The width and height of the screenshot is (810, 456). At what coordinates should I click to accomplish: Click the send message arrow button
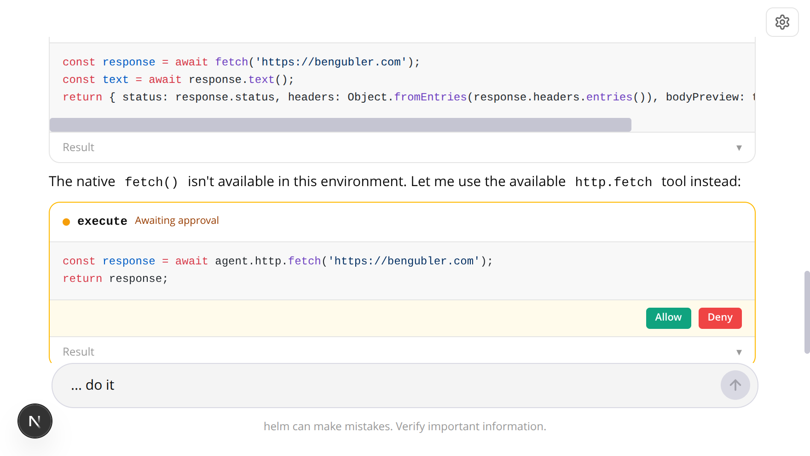(x=735, y=385)
